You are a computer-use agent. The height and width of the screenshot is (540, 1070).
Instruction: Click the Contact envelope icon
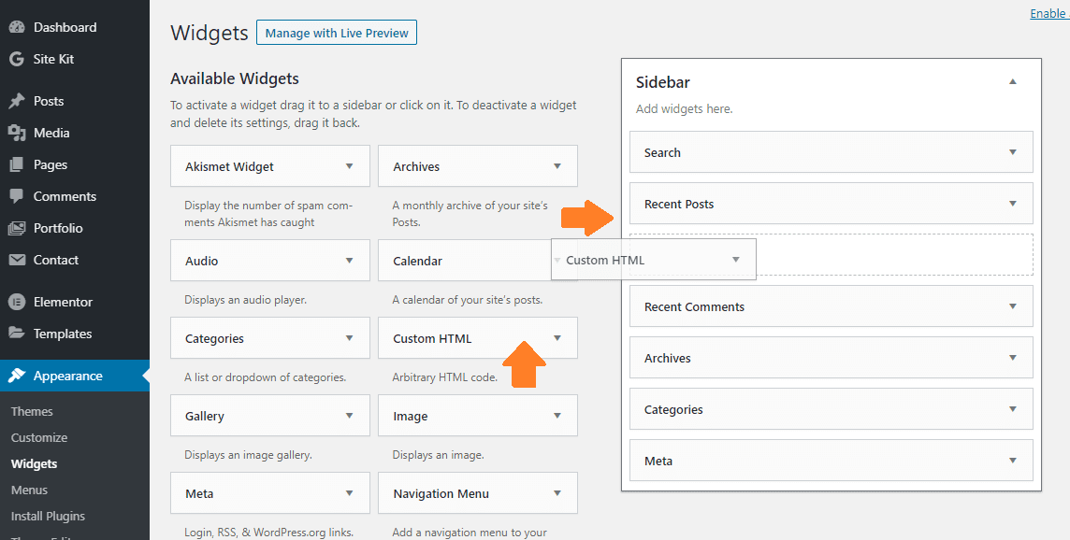click(x=17, y=260)
